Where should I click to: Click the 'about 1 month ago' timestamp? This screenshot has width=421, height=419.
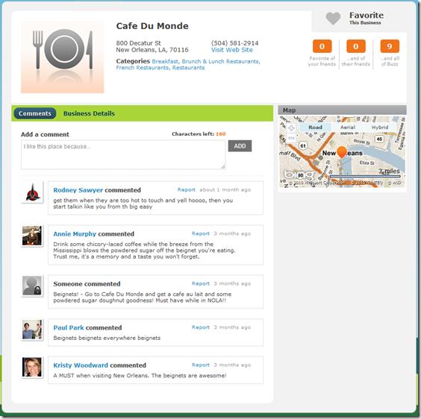pos(225,189)
